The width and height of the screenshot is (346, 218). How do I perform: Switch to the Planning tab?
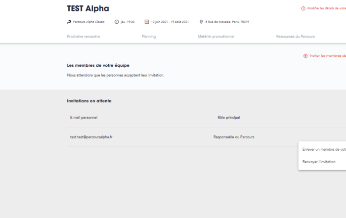tap(149, 37)
